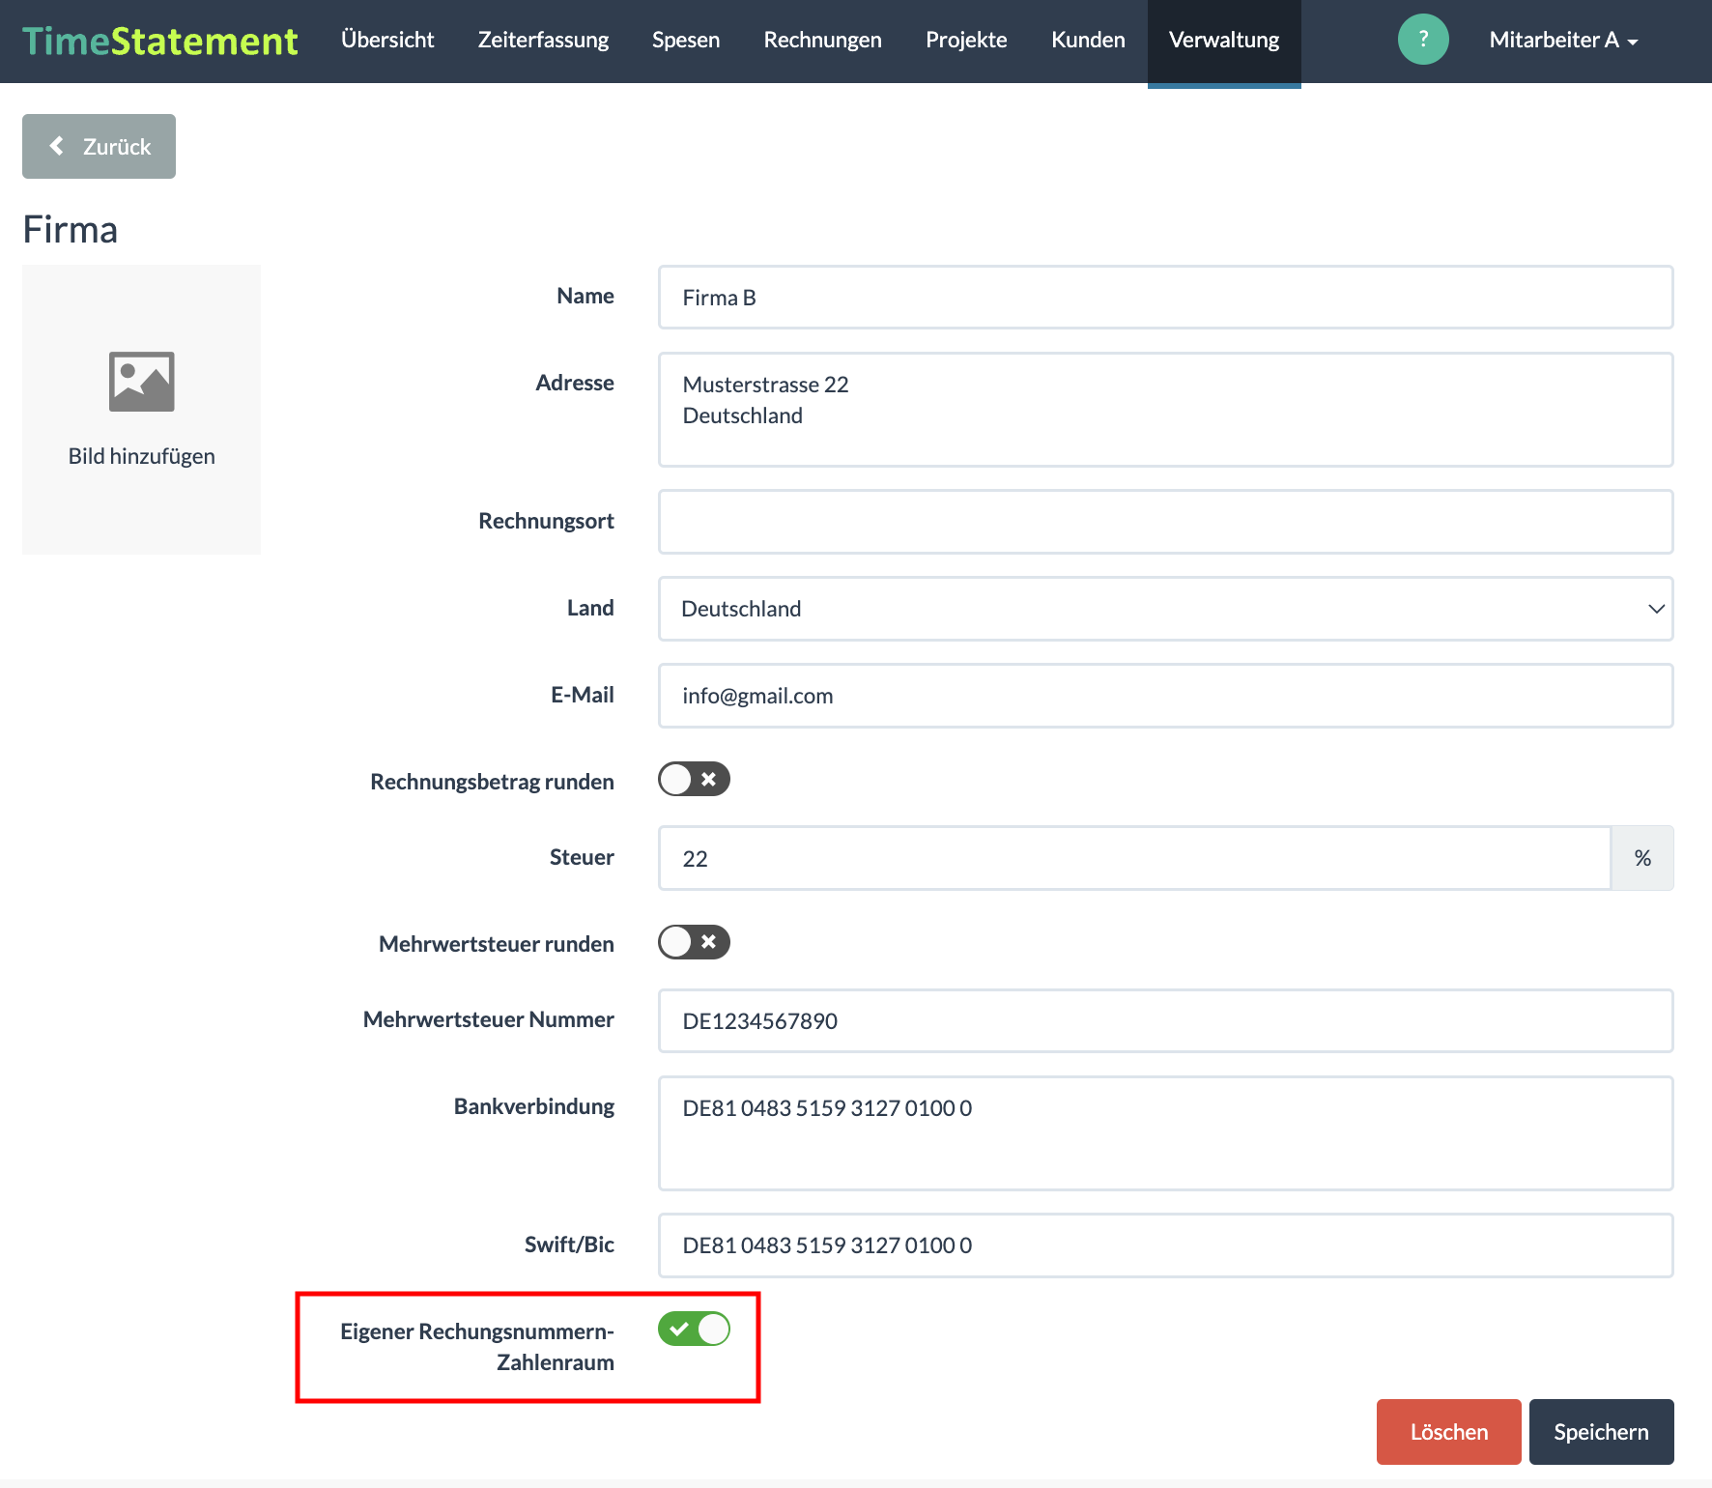
Task: Toggle Mehrwertsteuer runden switch
Action: pos(694,941)
